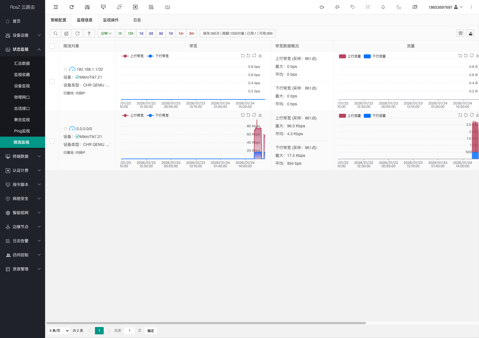
Task: Open the 分钟 granularity dropdown
Action: (106, 34)
